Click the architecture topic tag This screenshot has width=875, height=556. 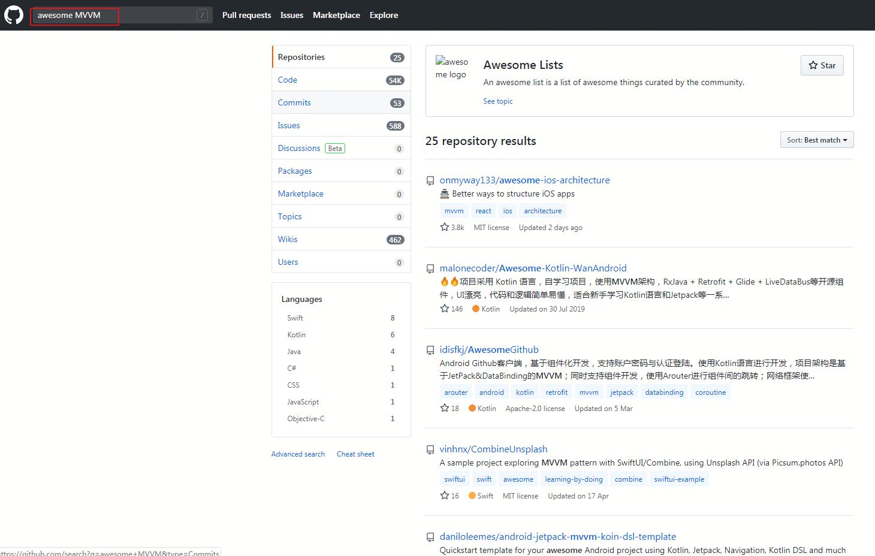(x=542, y=211)
